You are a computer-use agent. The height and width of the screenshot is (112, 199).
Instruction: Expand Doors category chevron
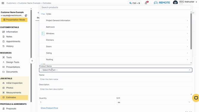coord(187,46)
